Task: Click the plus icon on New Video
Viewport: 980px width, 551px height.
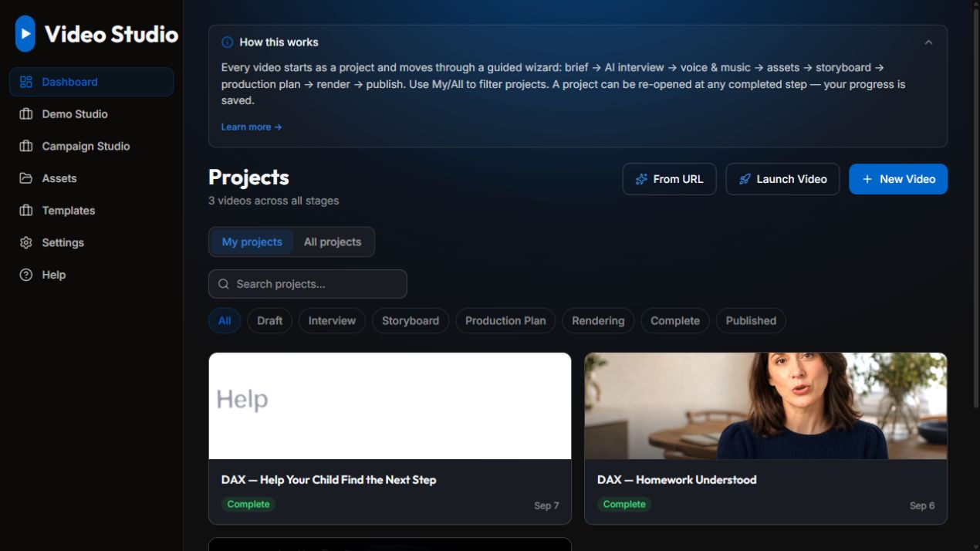Action: [x=867, y=179]
